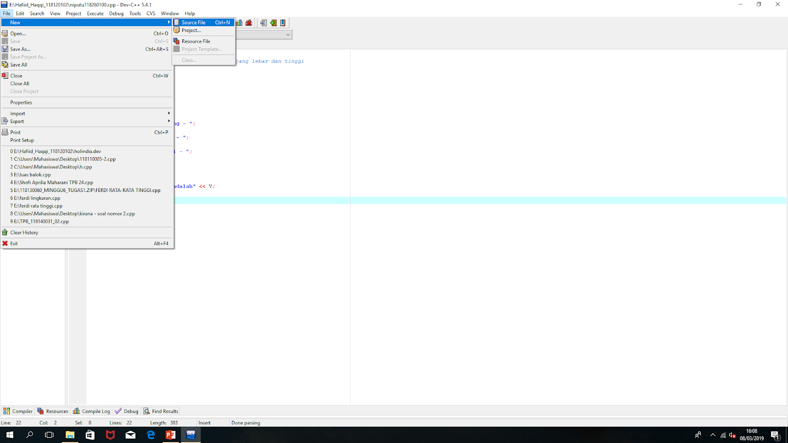The image size is (788, 443).
Task: Expand the Export submenu
Action: (x=87, y=121)
